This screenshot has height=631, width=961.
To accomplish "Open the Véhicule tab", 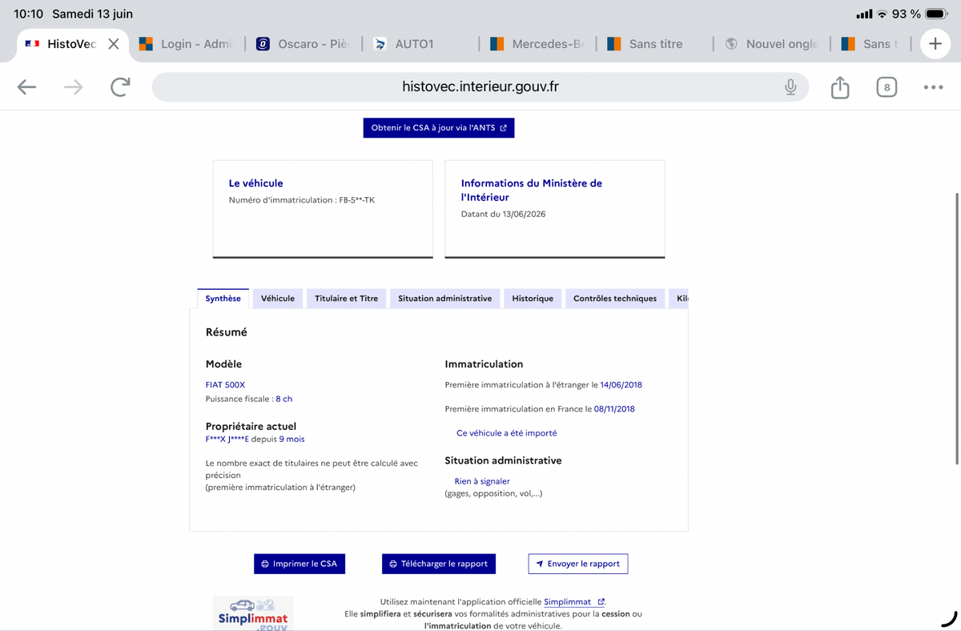I will 278,299.
